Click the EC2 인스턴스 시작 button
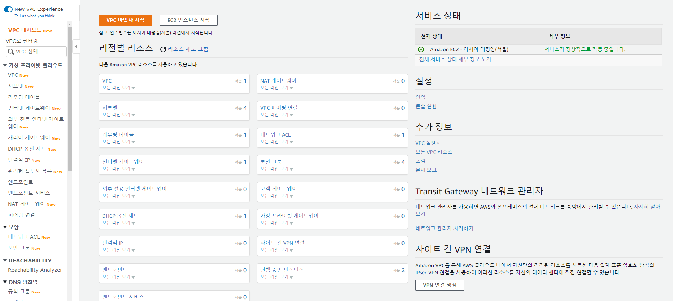The width and height of the screenshot is (673, 301). [188, 20]
